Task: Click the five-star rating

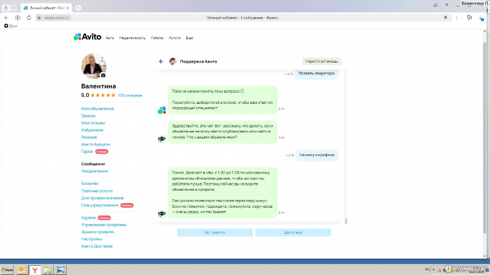Action: (103, 95)
